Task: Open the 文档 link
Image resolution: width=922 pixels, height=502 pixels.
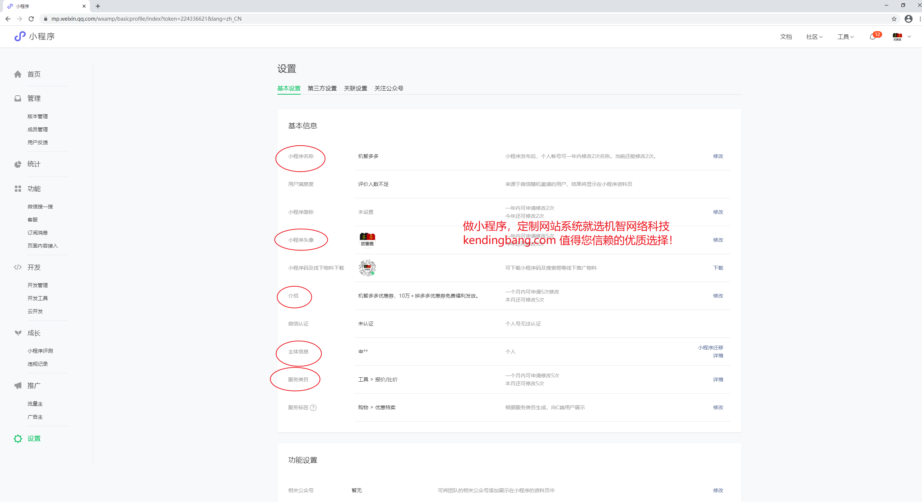Action: (786, 37)
